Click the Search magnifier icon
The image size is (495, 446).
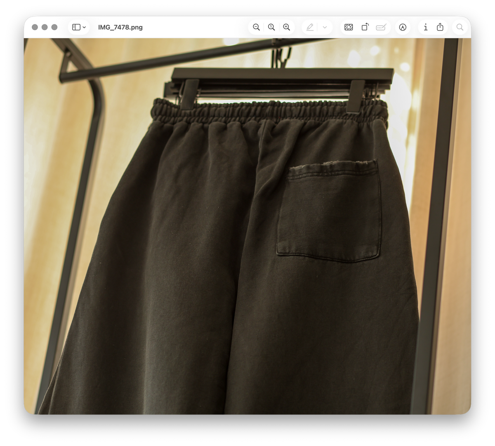coord(460,27)
